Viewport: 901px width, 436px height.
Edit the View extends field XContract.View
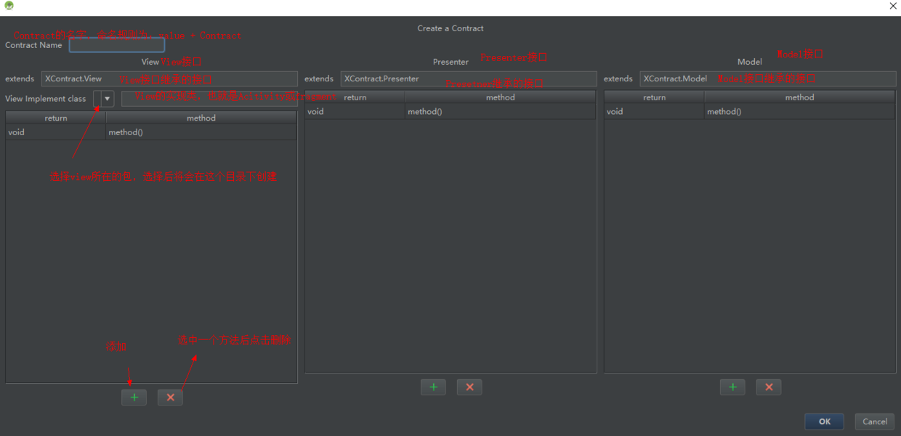[169, 78]
